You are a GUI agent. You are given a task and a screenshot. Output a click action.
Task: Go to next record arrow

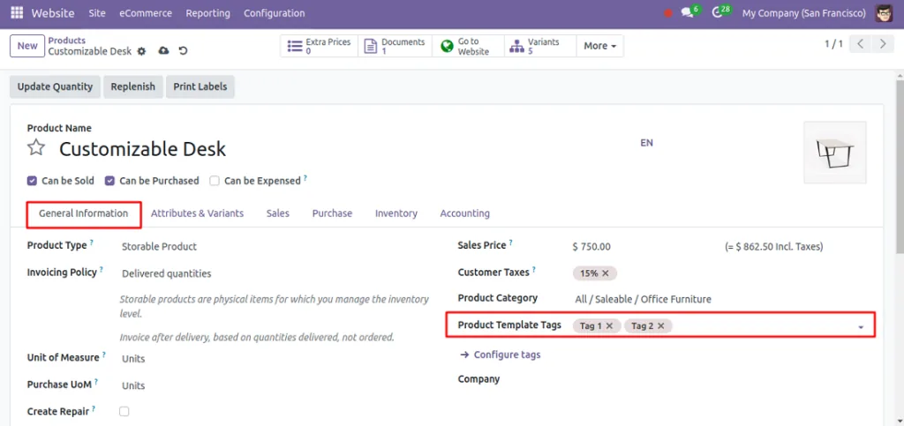pos(882,44)
